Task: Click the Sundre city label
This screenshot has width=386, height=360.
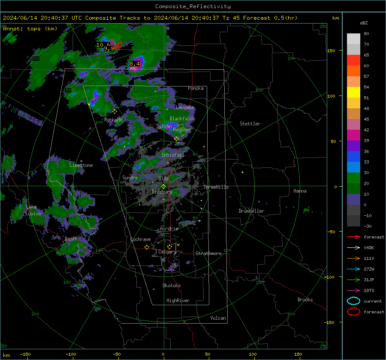Action: coord(130,178)
